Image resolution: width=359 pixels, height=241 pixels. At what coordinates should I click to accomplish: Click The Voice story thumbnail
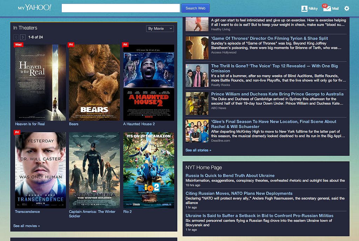pyautogui.click(x=197, y=75)
